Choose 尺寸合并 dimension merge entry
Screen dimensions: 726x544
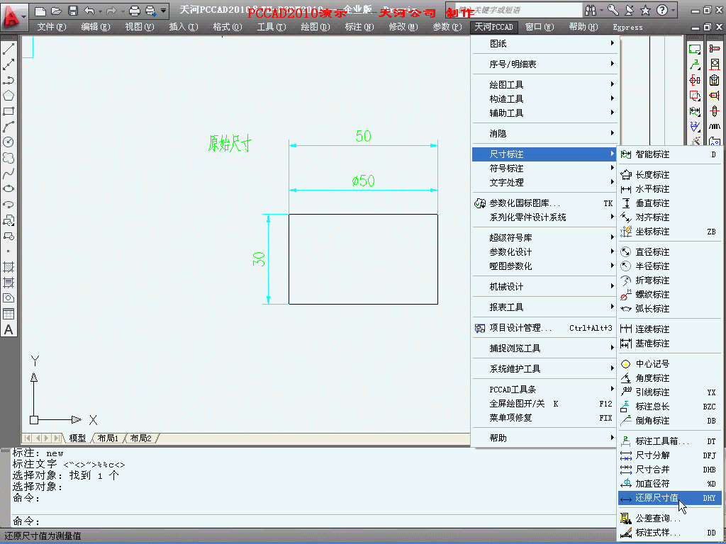(x=669, y=470)
